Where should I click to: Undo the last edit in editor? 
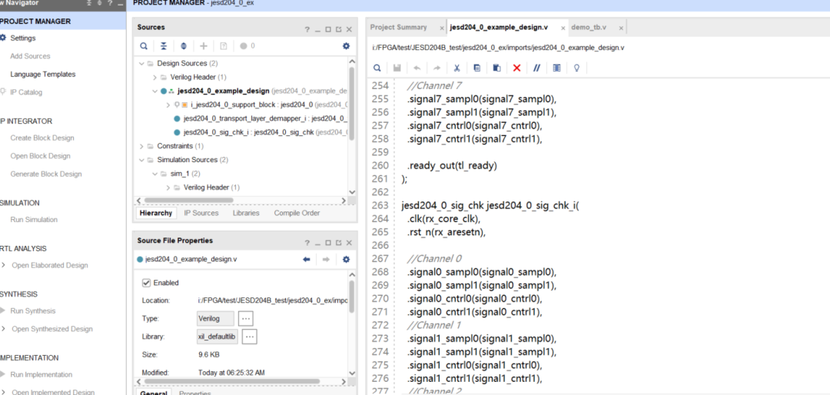(x=417, y=68)
